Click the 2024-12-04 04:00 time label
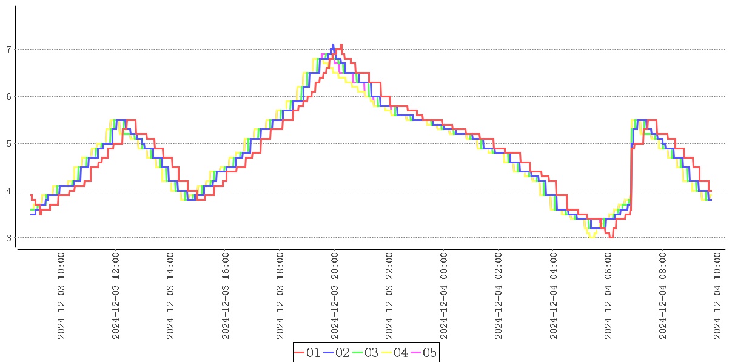 554,296
